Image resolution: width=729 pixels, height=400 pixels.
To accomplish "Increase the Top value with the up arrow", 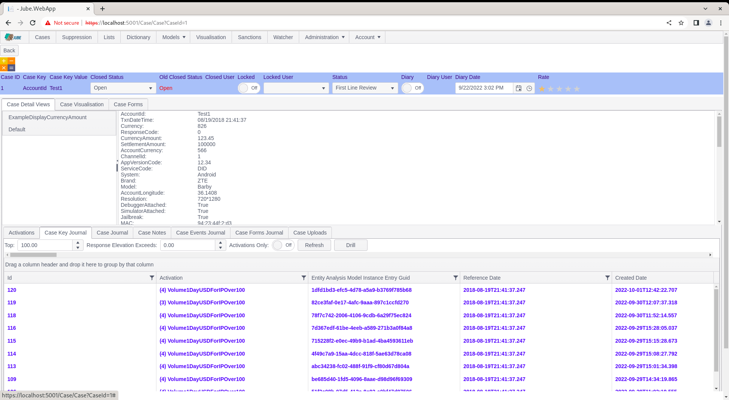I will (78, 243).
